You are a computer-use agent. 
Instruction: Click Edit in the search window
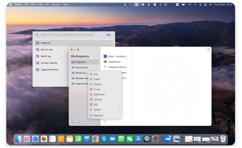click(108, 35)
